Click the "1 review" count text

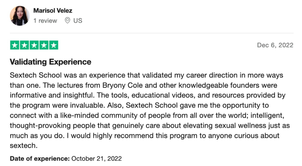[x=45, y=20]
